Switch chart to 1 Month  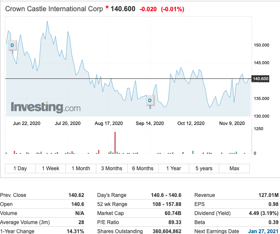[x=81, y=168]
